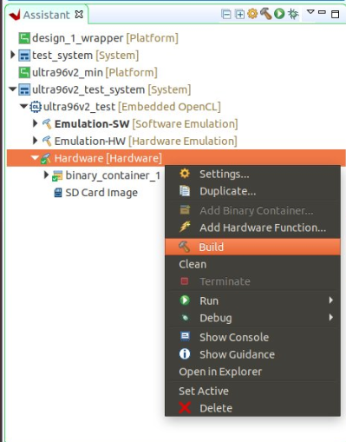Click green Run icon in Assistant toolbar
This screenshot has height=442, width=346.
[279, 14]
